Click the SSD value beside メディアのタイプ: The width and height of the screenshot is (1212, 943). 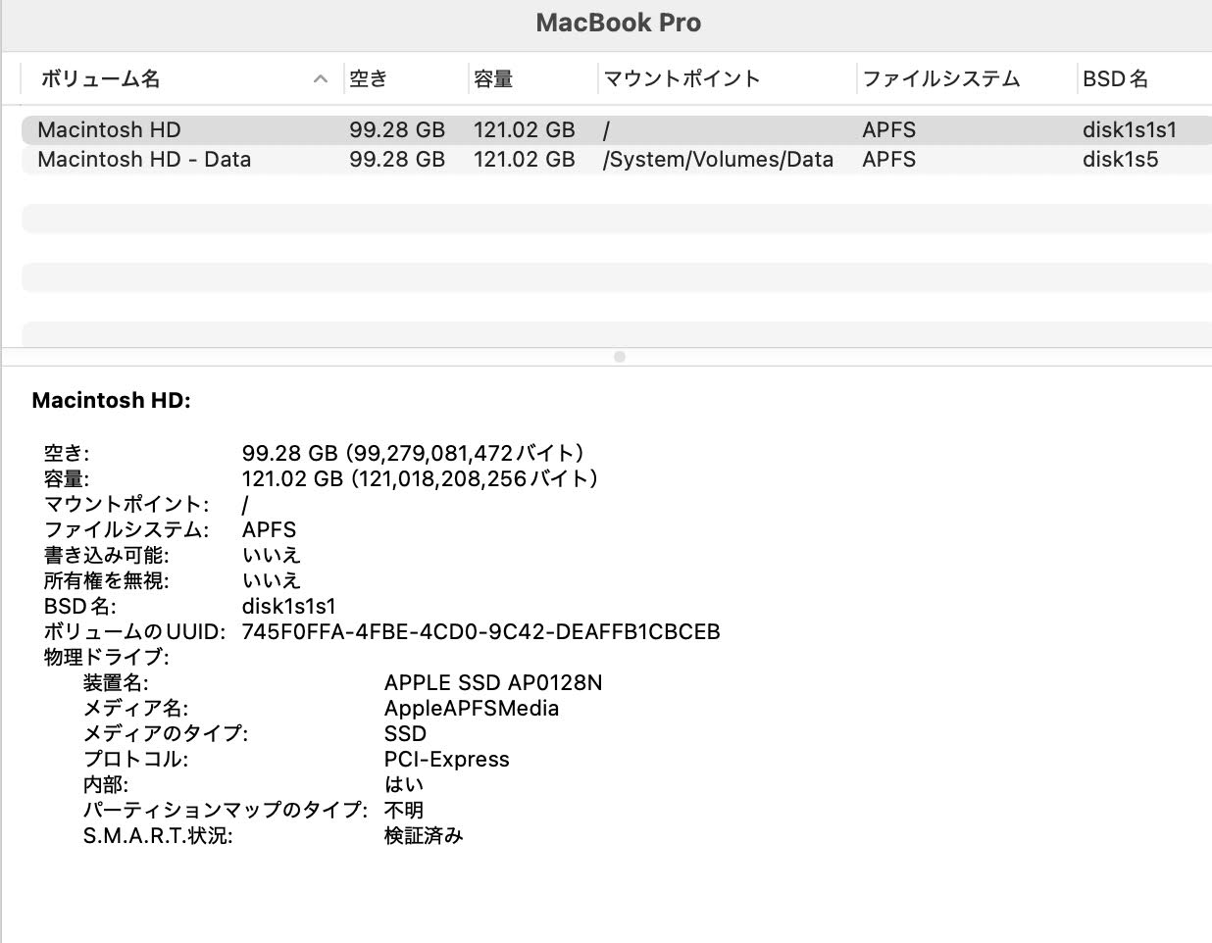(x=405, y=733)
